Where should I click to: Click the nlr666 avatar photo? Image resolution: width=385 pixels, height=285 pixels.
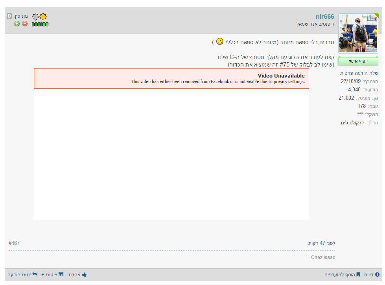(358, 33)
